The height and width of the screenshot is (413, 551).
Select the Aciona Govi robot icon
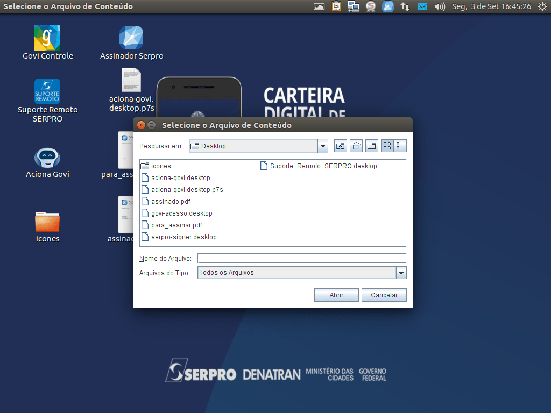(47, 158)
